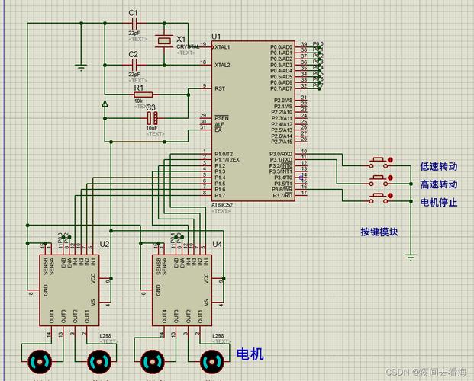This screenshot has height=381, width=474.
Task: Click the 电机停止 label
Action: click(x=439, y=202)
